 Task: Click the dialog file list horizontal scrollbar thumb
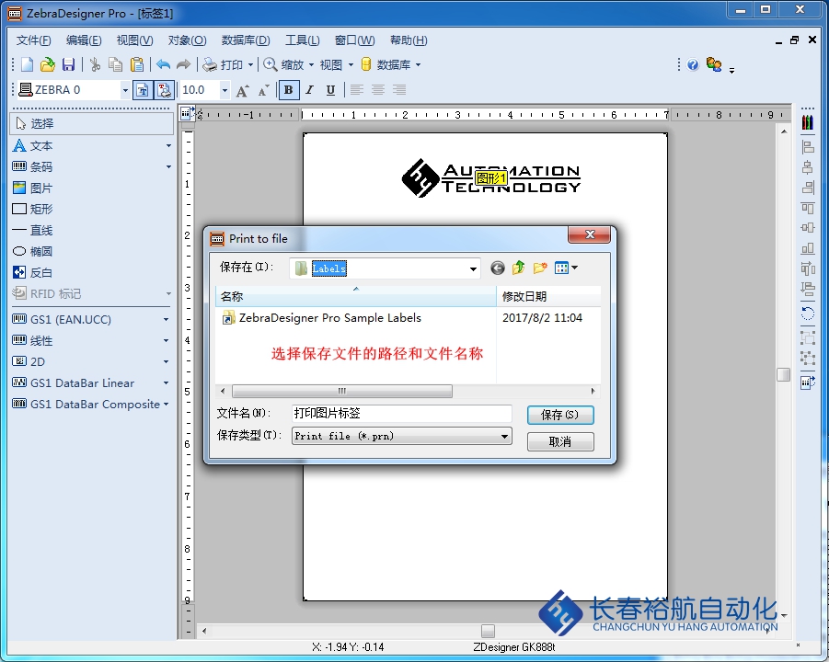tap(342, 392)
